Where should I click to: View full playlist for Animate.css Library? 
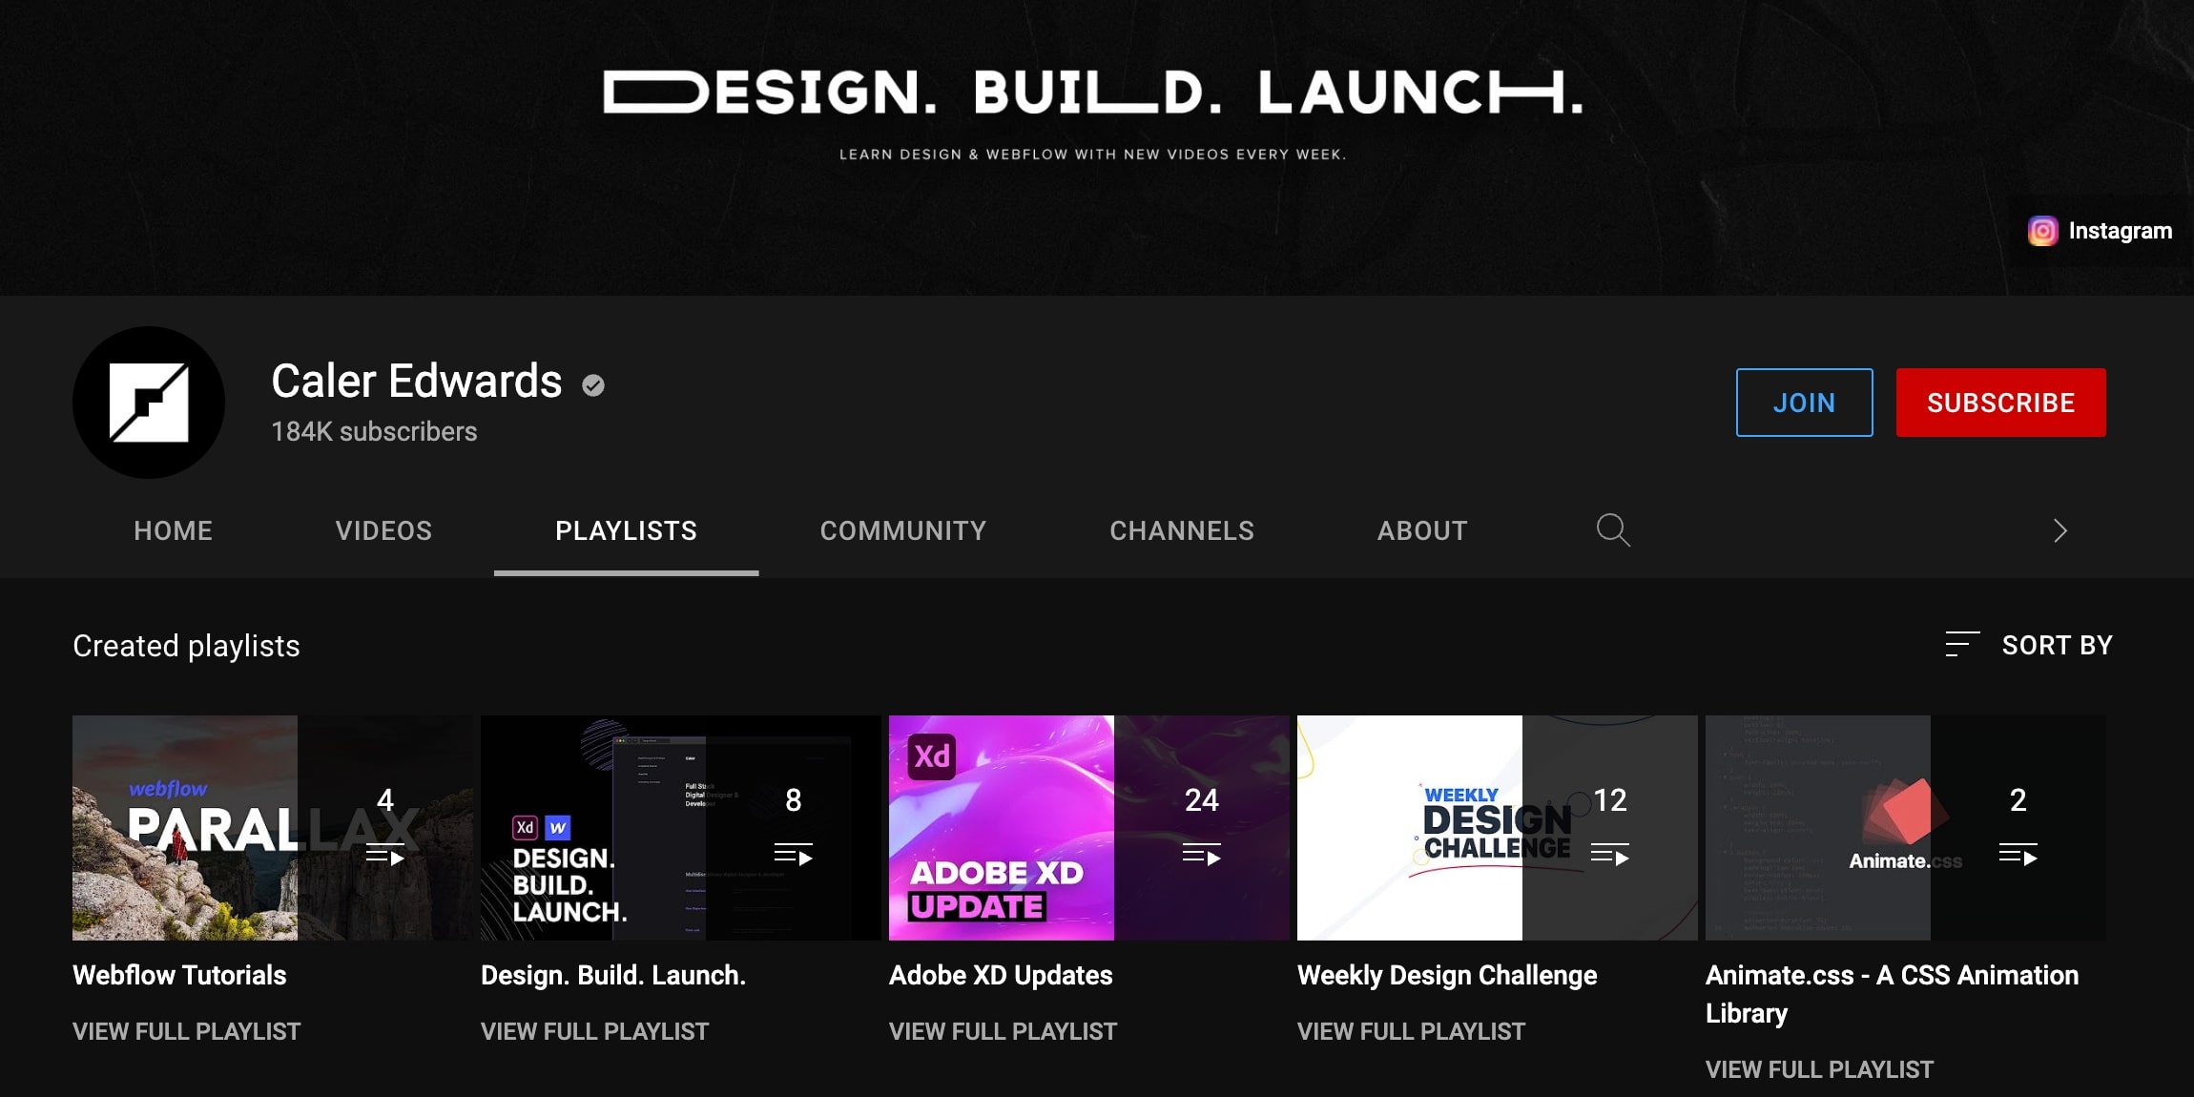pyautogui.click(x=1819, y=1069)
